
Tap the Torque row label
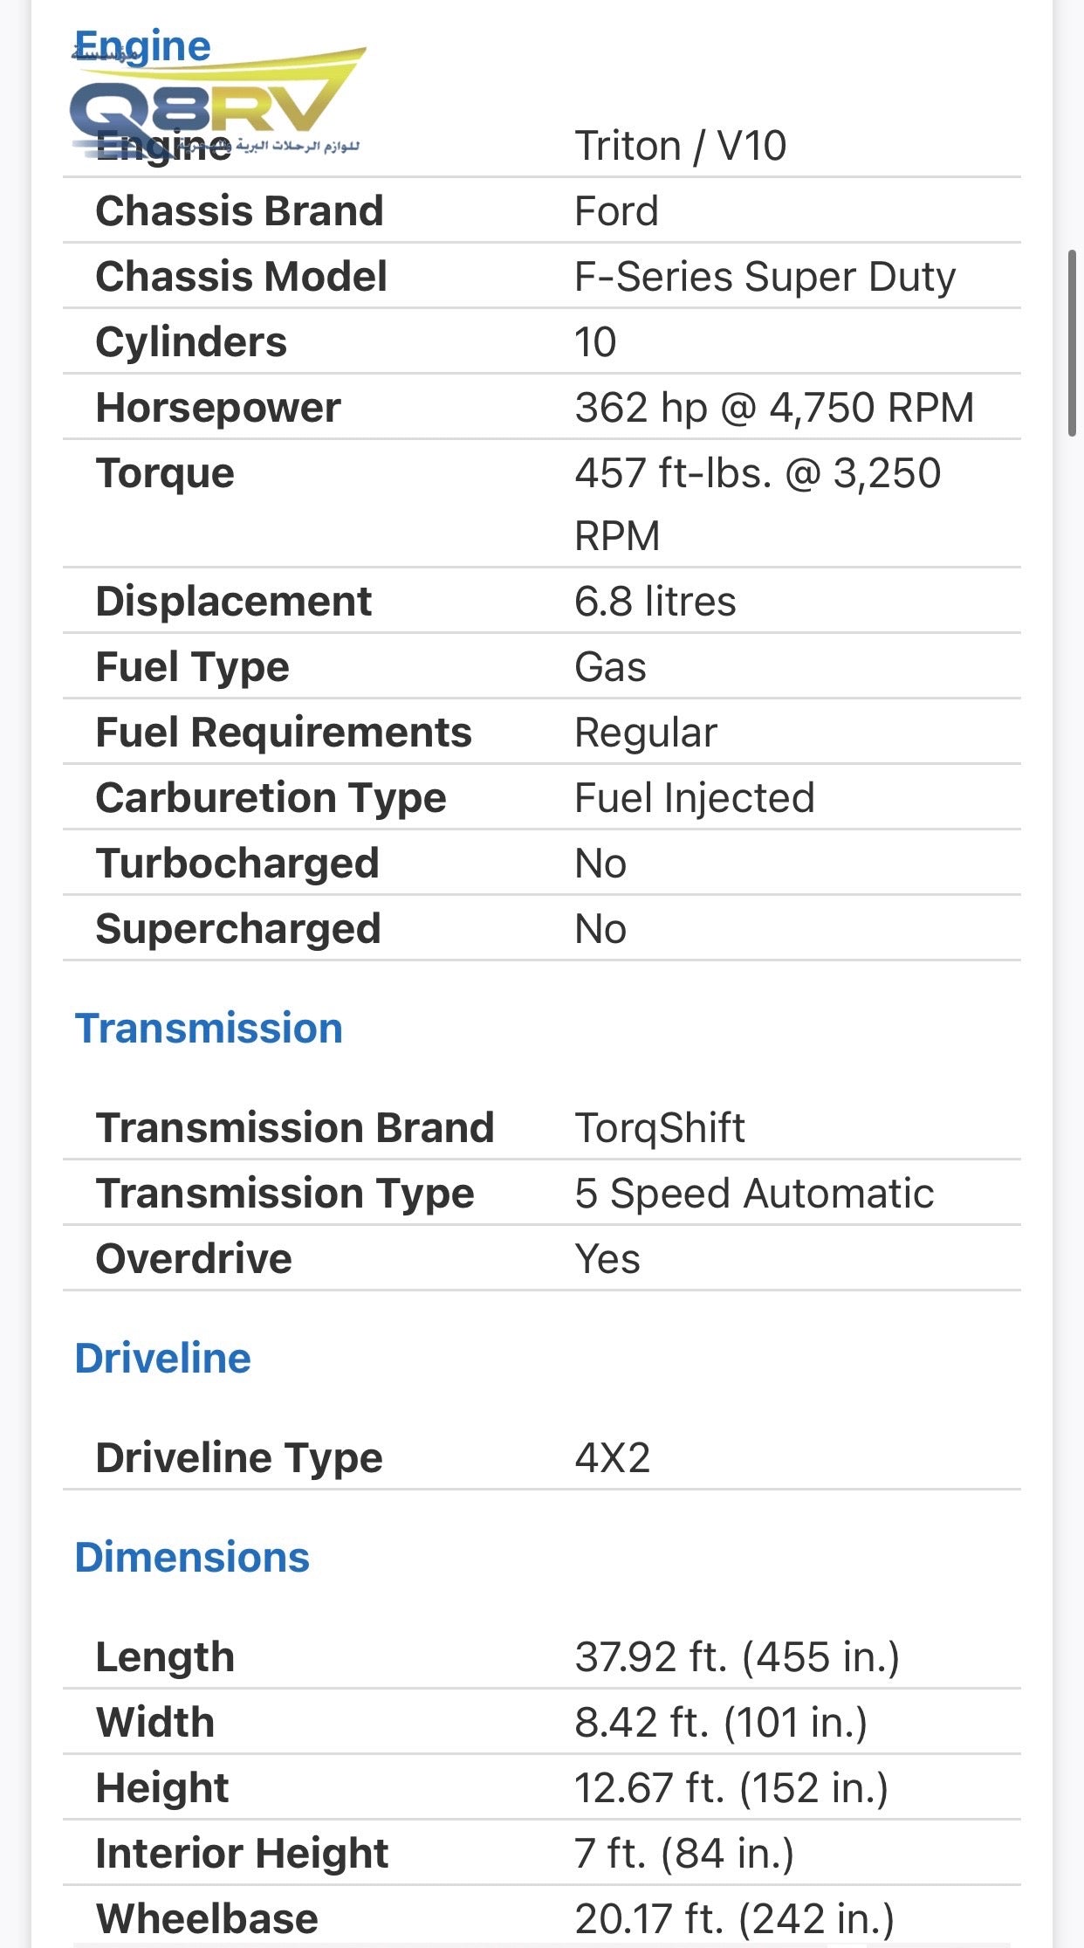coord(165,472)
